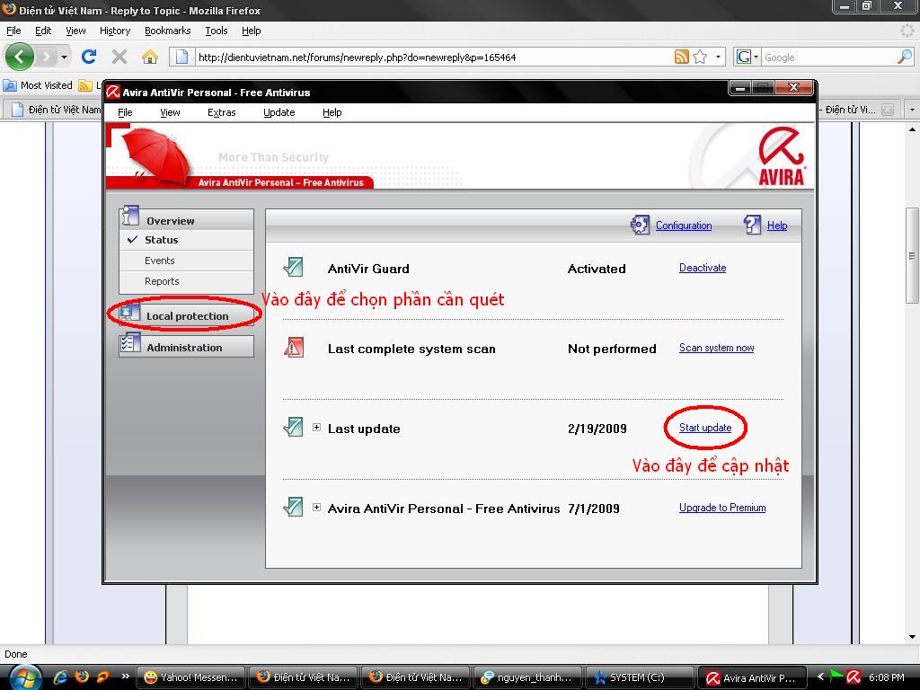Viewport: 920px width, 690px height.
Task: Click the green flag tray icon
Action: coord(836,677)
